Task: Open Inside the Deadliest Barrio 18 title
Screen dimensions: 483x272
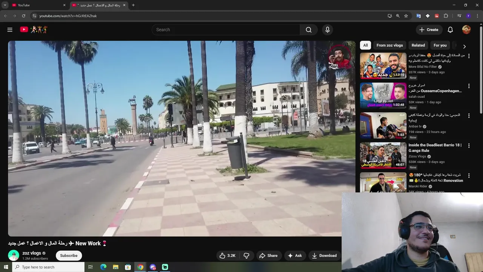Action: coord(435,148)
